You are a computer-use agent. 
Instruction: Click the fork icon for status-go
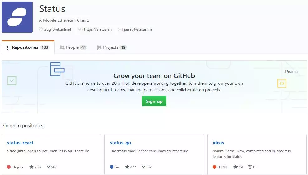click(x=143, y=167)
